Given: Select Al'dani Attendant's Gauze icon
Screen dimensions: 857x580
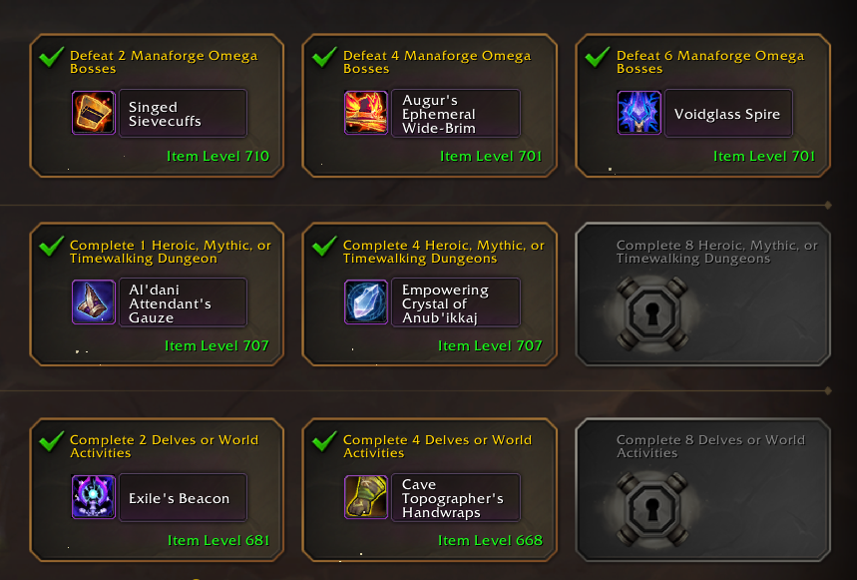Looking at the screenshot, I should point(94,302).
